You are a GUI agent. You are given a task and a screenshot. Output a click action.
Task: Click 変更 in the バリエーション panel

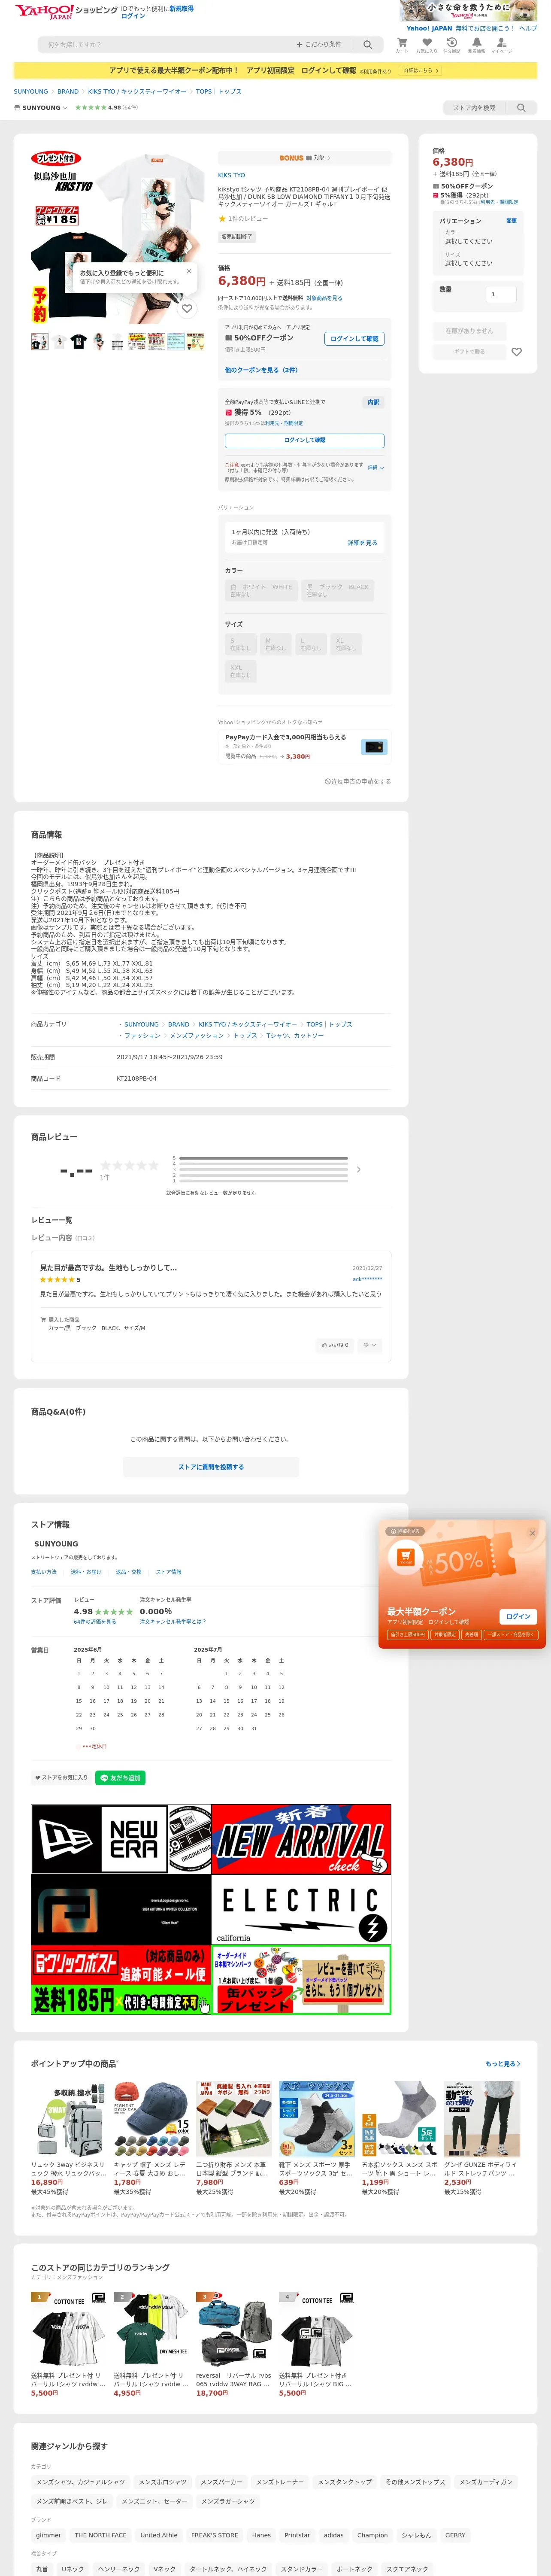click(x=511, y=221)
